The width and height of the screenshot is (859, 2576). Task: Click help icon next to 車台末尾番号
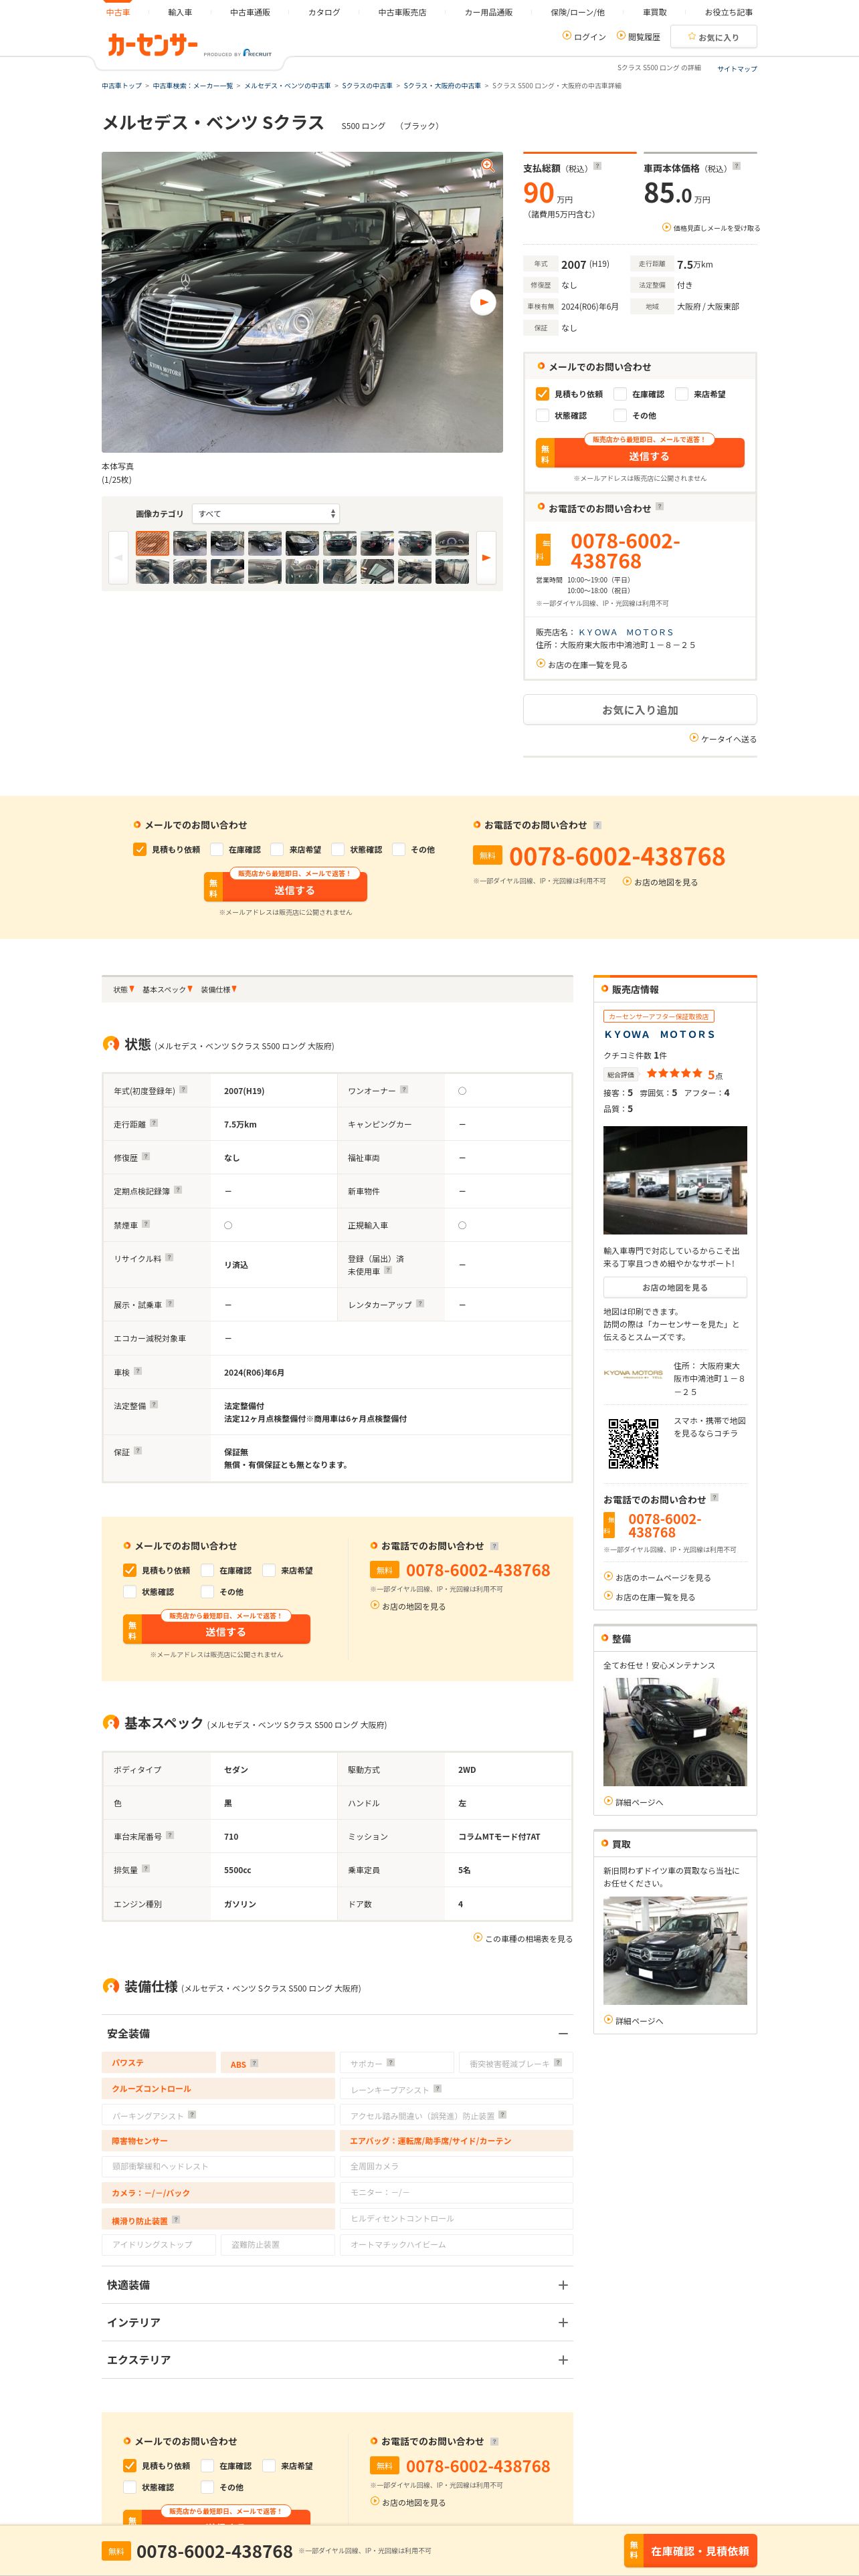(x=169, y=1834)
